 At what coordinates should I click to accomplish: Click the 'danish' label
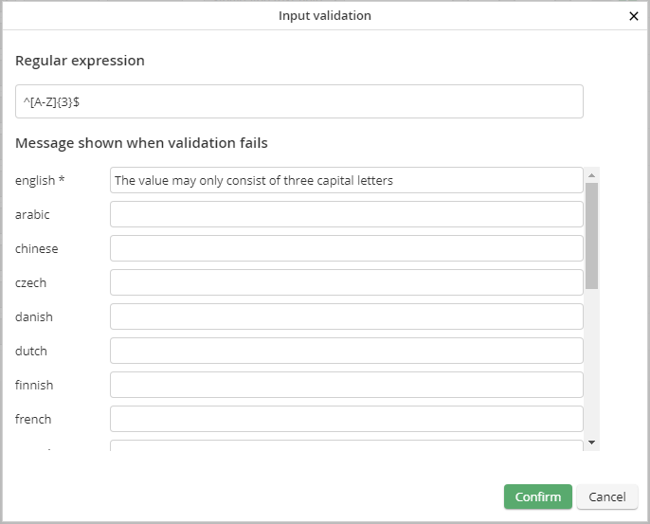tap(34, 316)
